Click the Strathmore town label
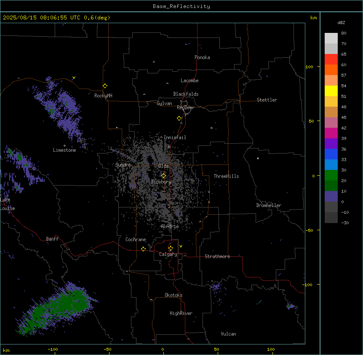This screenshot has width=363, height=355. pyautogui.click(x=217, y=256)
